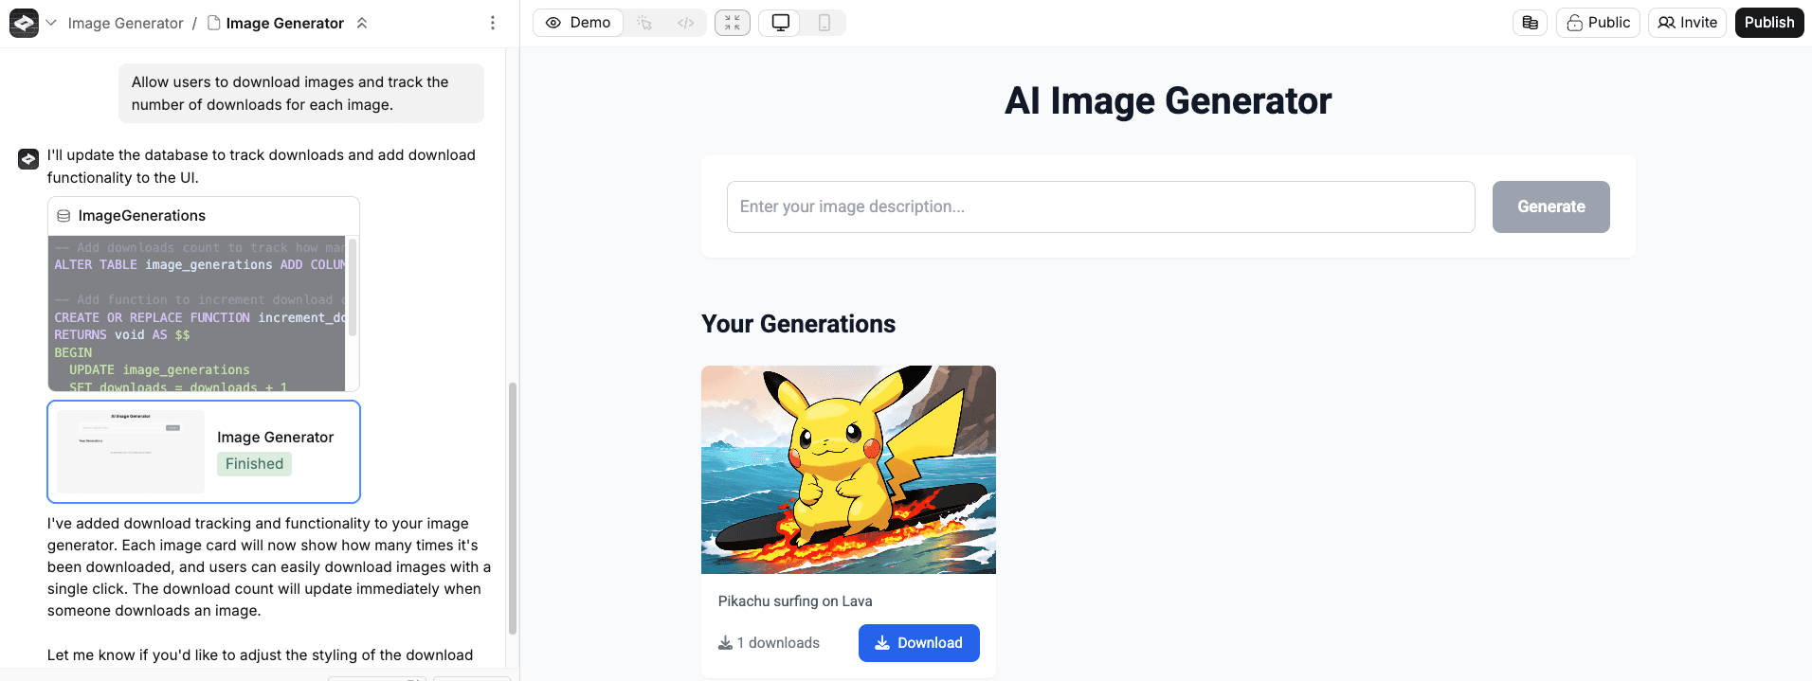Click the collapse fullscreen arrows icon
Screen dimensions: 1812x681
(x=733, y=23)
